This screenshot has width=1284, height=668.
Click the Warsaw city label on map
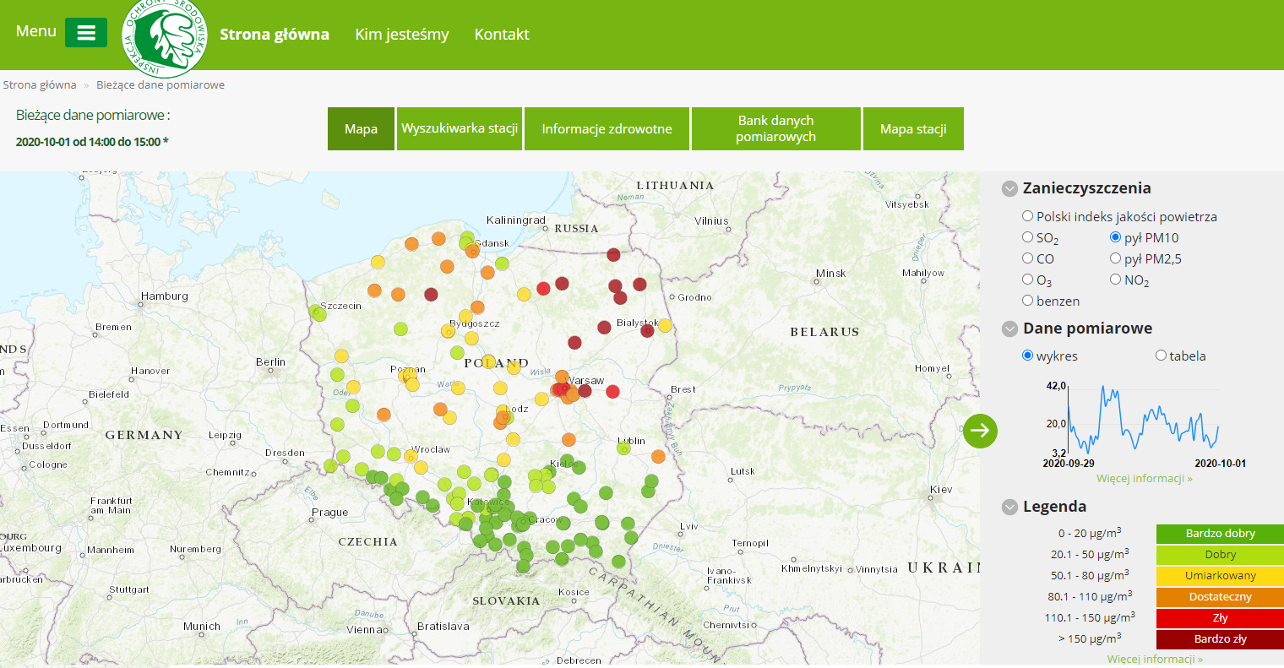pos(586,381)
